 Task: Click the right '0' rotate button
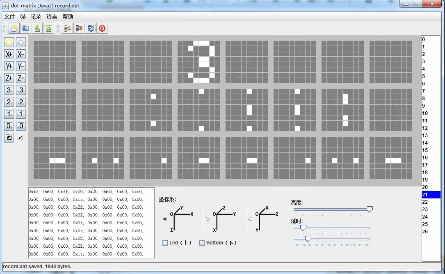pos(21,126)
